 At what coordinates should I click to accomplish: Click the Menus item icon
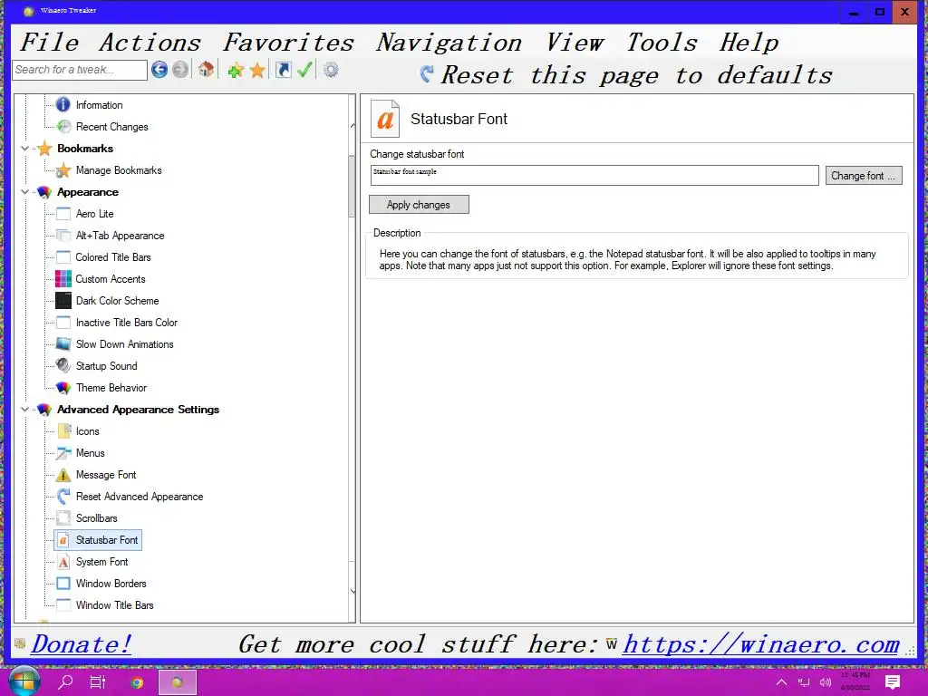click(x=63, y=453)
